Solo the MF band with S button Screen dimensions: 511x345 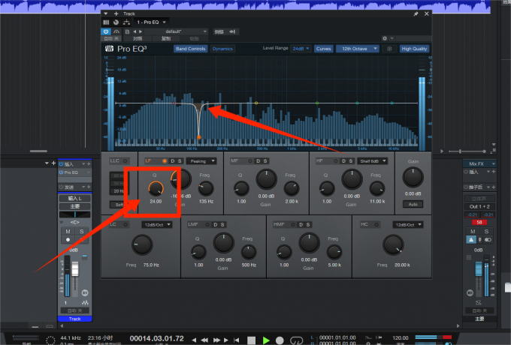[x=265, y=161]
